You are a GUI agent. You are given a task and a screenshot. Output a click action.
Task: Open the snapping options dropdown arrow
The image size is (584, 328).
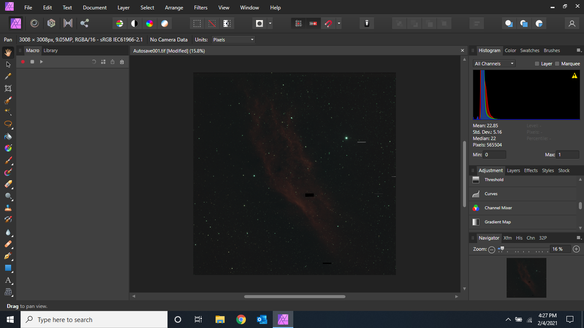click(339, 23)
